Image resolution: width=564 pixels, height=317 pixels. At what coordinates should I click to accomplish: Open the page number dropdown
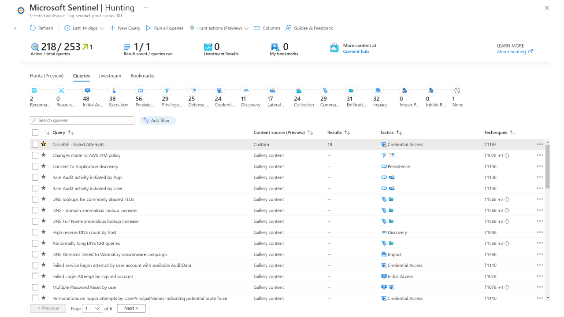pyautogui.click(x=93, y=308)
